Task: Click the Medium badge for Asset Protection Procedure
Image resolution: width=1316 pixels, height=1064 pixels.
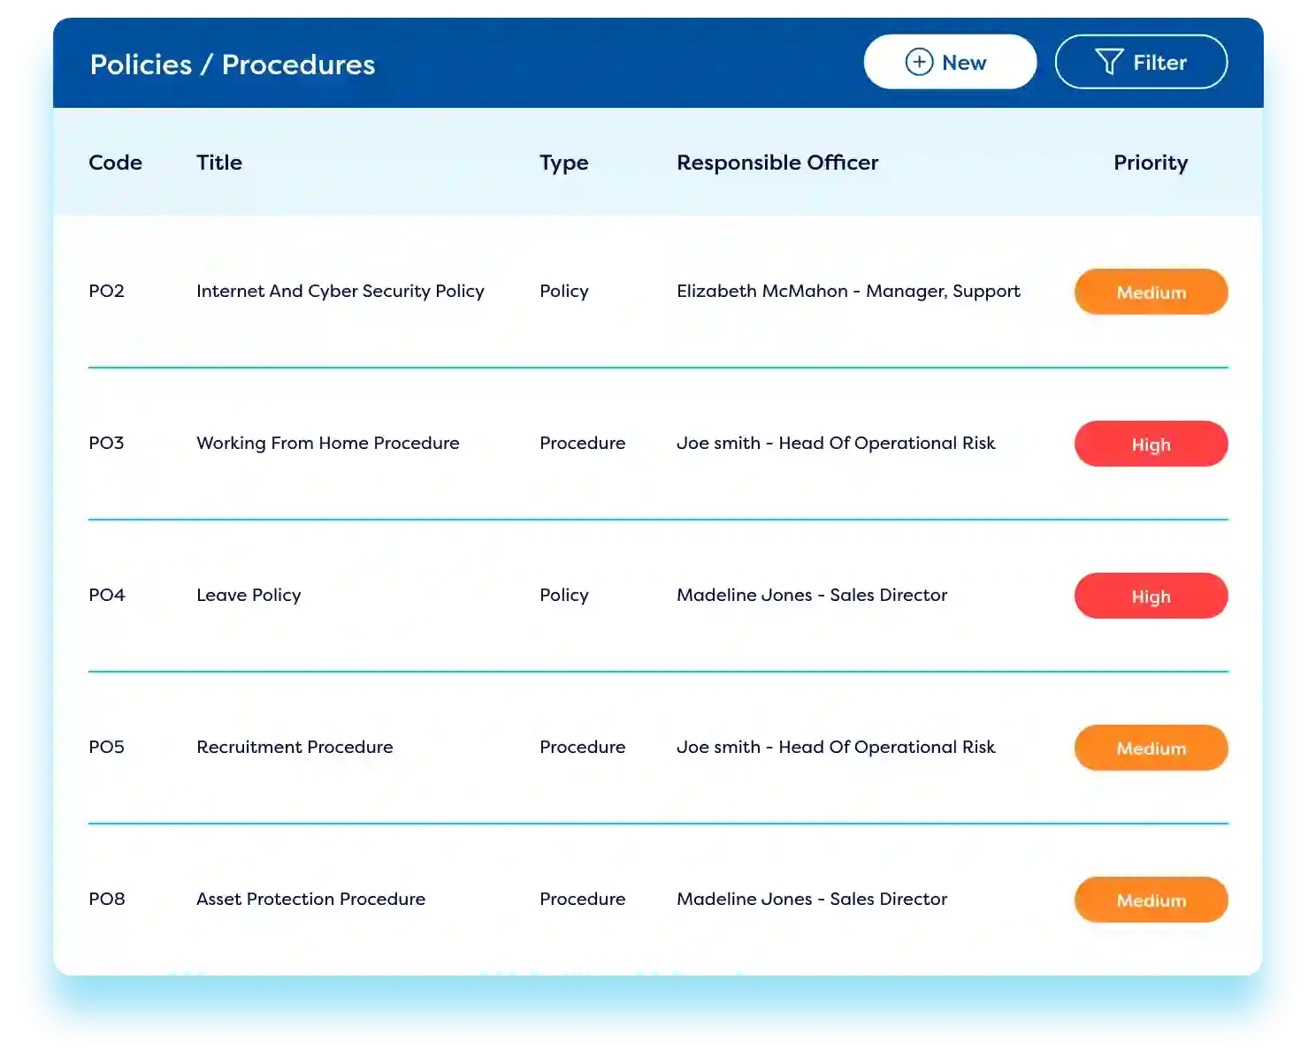Action: pos(1151,900)
